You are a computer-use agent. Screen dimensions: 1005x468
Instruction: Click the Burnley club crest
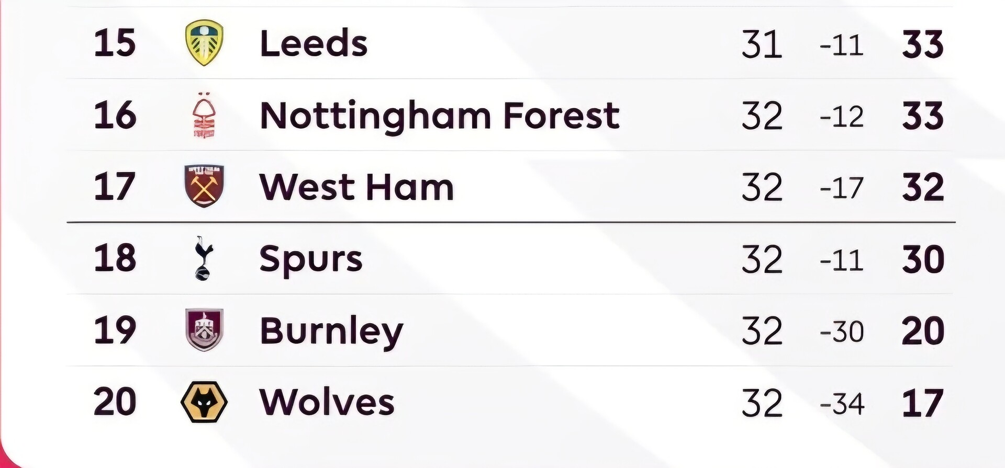click(x=204, y=330)
